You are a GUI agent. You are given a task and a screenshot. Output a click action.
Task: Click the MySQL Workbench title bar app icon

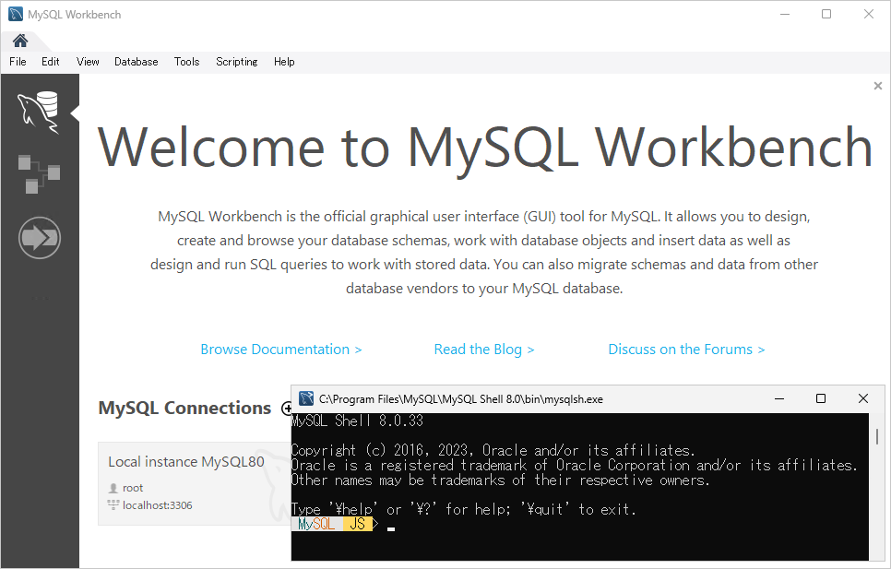coord(16,14)
